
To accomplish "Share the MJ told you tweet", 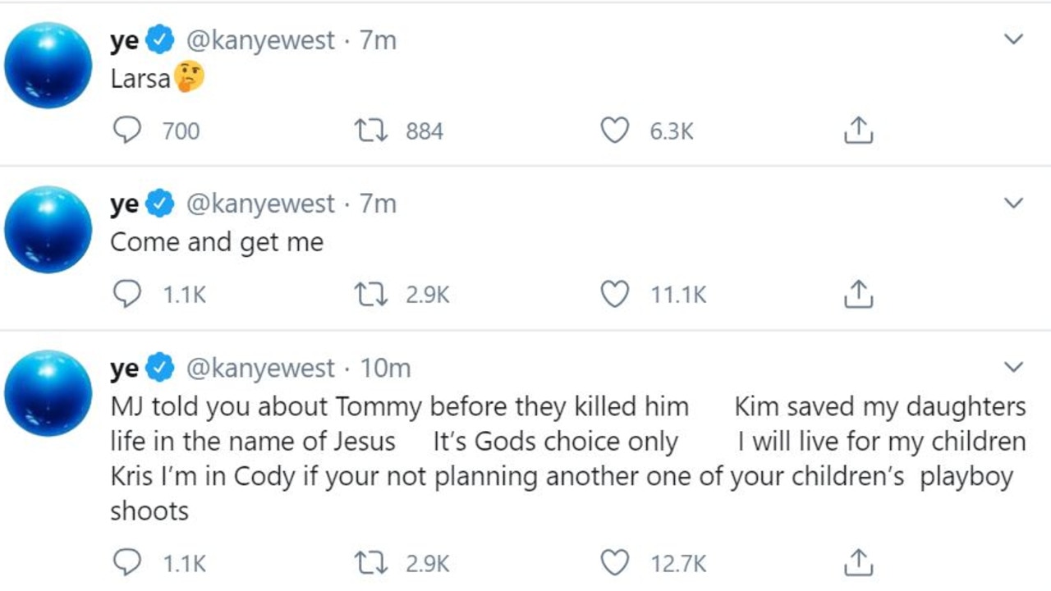I will pyautogui.click(x=858, y=563).
